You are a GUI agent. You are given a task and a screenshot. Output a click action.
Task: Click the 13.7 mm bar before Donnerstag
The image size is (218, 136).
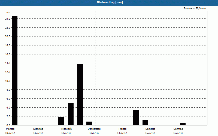click(80, 95)
